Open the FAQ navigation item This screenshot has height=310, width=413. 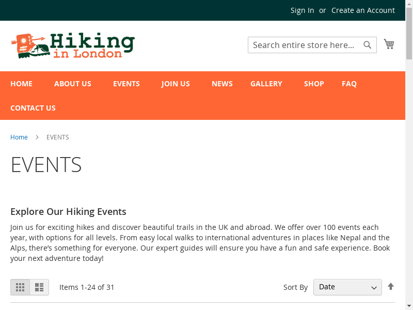[349, 84]
